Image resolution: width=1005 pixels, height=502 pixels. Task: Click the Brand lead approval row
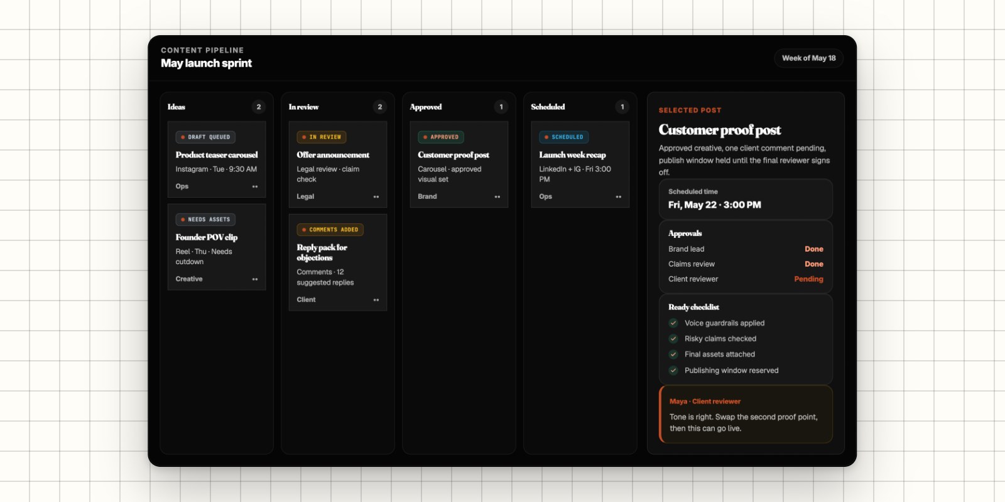click(x=746, y=249)
